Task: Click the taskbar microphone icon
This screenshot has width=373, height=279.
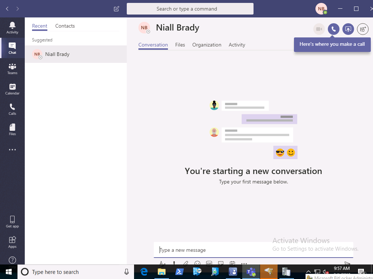Action: pyautogui.click(x=127, y=272)
